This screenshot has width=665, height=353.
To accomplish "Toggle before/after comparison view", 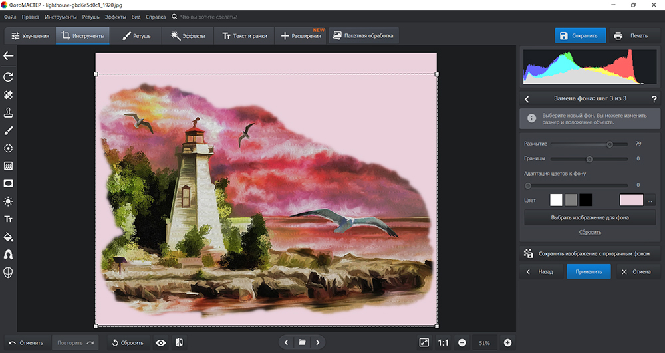I will pyautogui.click(x=179, y=342).
